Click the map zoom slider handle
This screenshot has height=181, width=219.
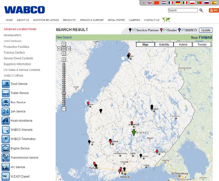click(64, 93)
